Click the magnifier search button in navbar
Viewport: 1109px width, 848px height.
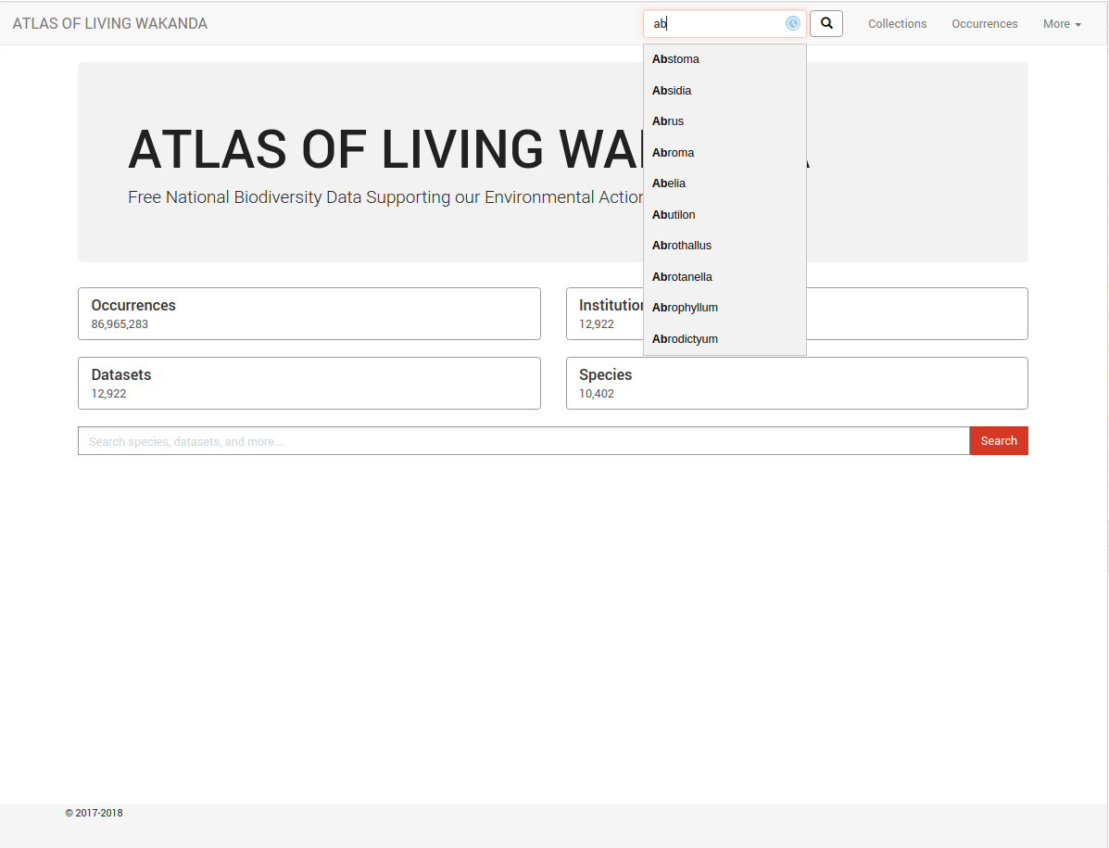[x=826, y=23]
